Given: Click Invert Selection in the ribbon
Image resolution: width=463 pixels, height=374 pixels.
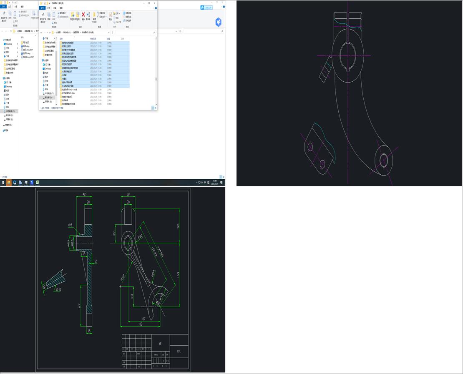Looking at the screenshot, I should pos(128,20).
